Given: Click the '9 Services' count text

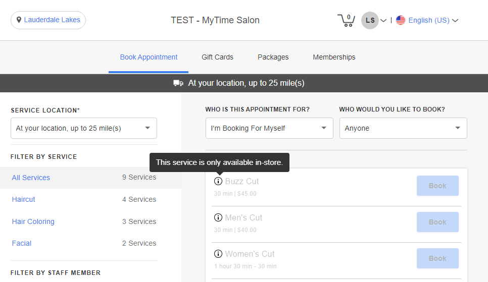Looking at the screenshot, I should click(x=139, y=177).
